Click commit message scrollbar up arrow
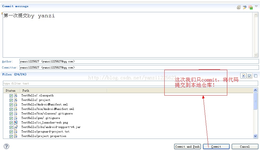This screenshot has width=260, height=150. pos(256,15)
